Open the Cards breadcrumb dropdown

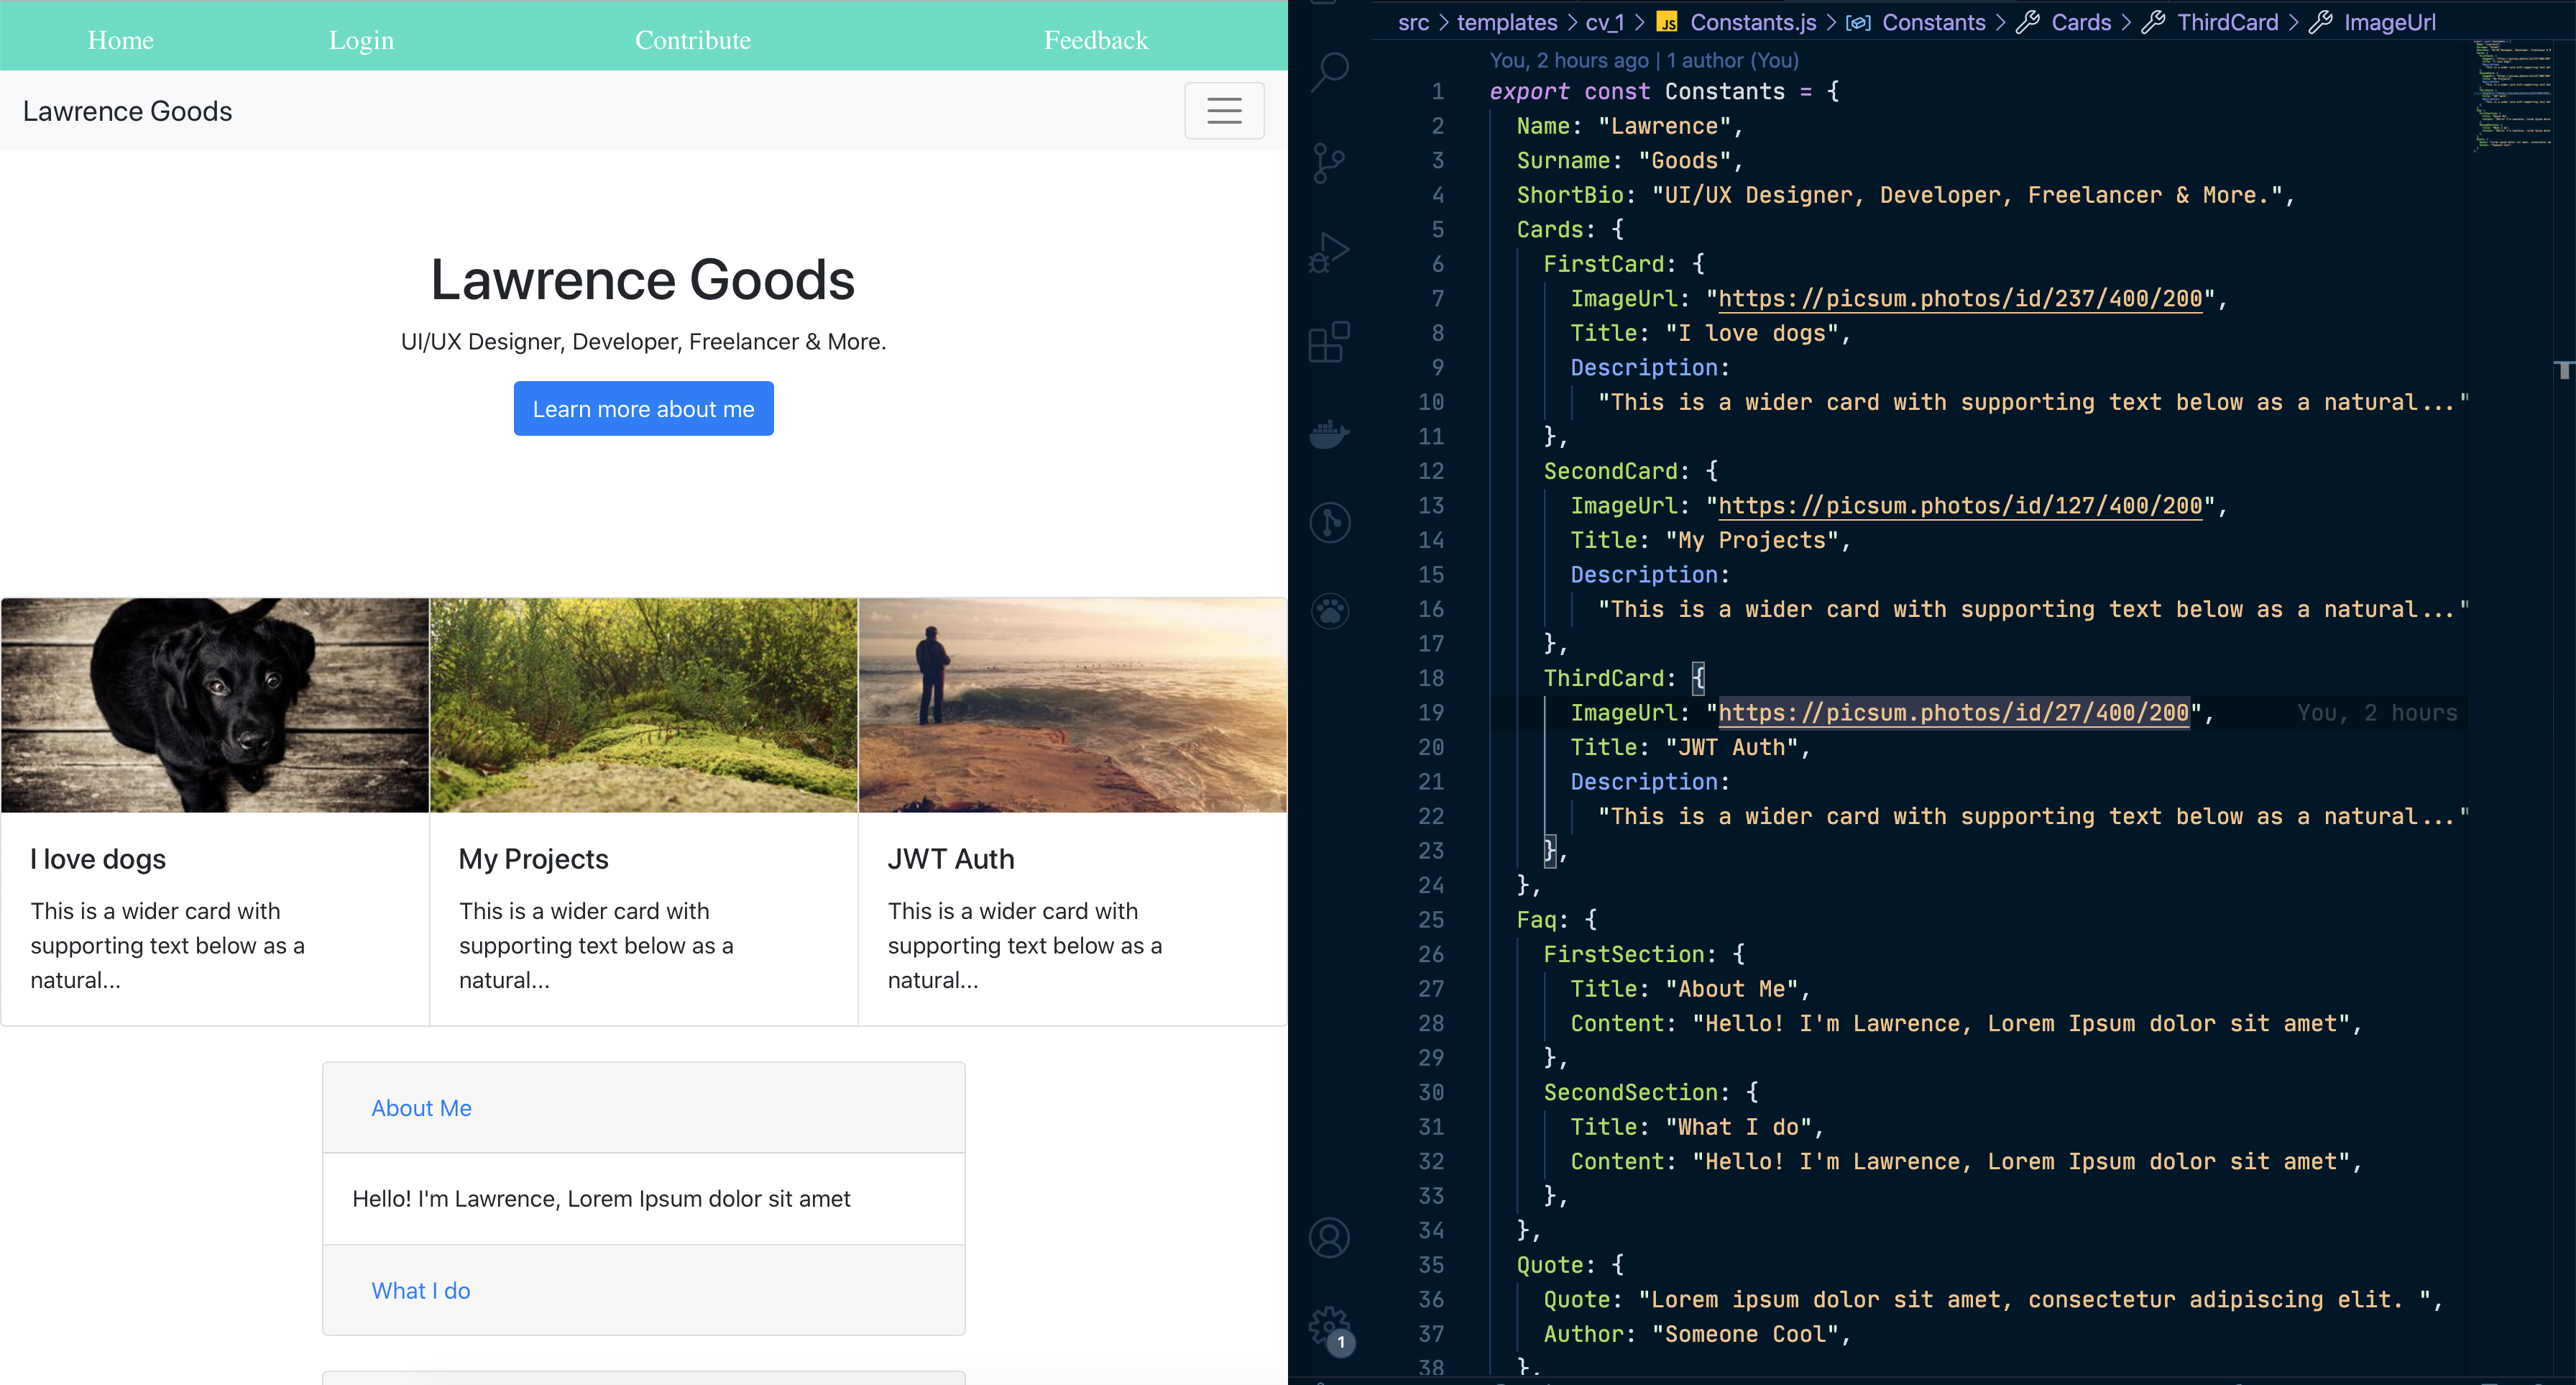pos(2080,22)
